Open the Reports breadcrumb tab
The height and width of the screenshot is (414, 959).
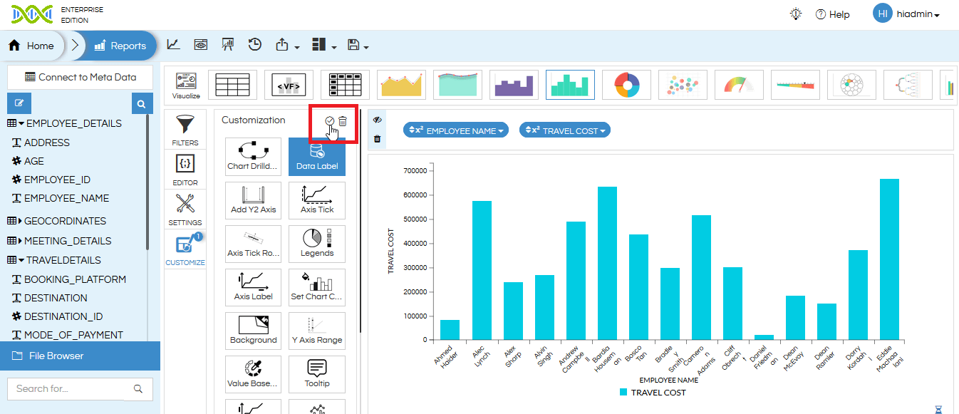tap(120, 46)
